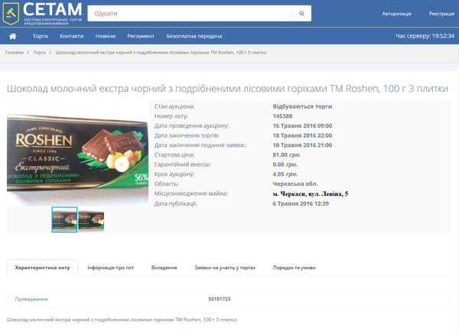459x335 pixels.
Task: Click the Провадження label
Action: [31, 299]
